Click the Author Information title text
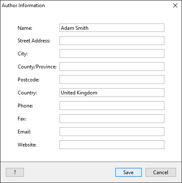Image resolution: width=182 pixels, height=183 pixels. (x=23, y=5)
